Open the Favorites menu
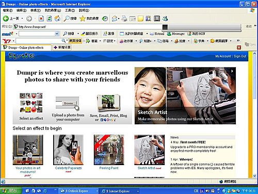258x194 pixels. point(53,10)
